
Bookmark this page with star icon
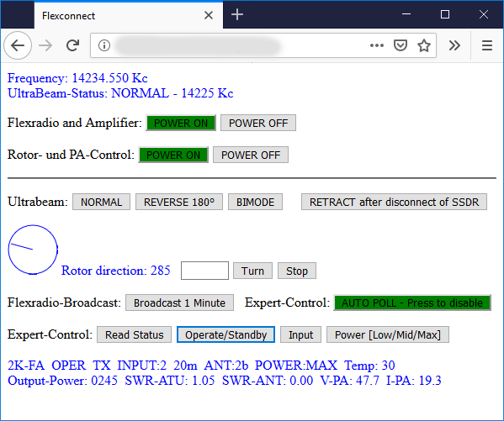[x=424, y=45]
